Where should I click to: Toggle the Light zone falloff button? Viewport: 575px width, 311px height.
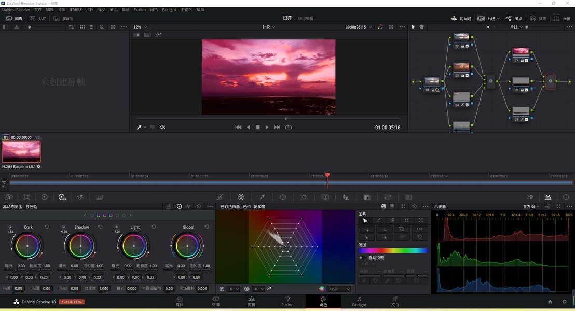coord(116,227)
